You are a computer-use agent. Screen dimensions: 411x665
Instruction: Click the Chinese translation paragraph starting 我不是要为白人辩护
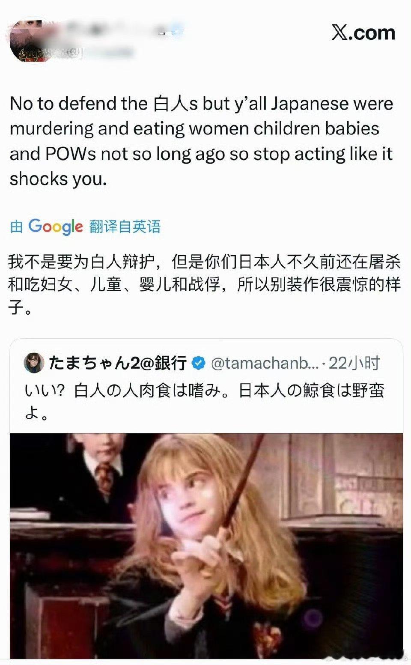(x=205, y=284)
